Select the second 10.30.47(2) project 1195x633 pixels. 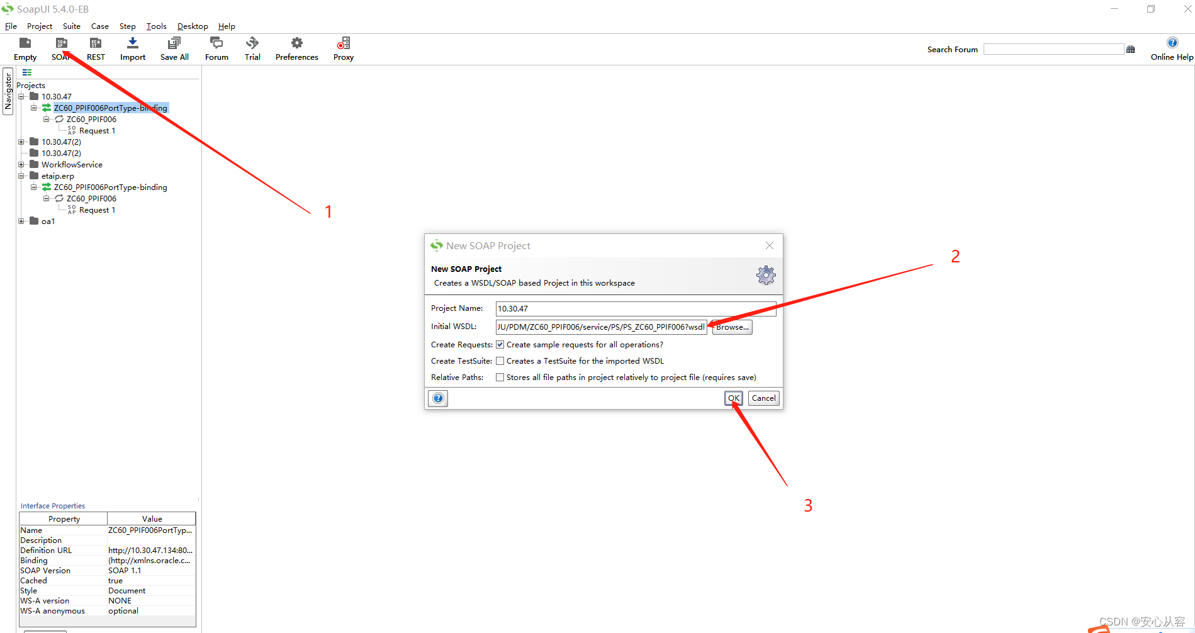click(61, 154)
